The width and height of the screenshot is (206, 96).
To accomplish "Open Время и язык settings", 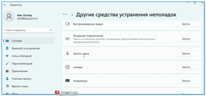I will [x=29, y=86].
